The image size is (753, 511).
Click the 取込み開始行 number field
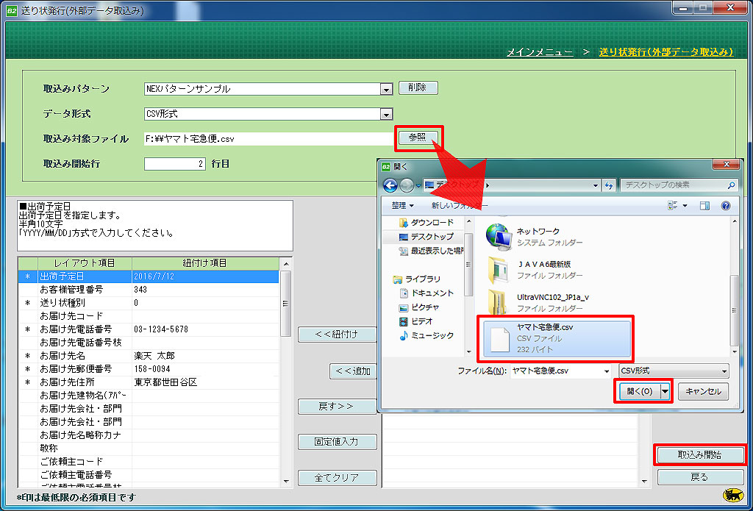175,164
